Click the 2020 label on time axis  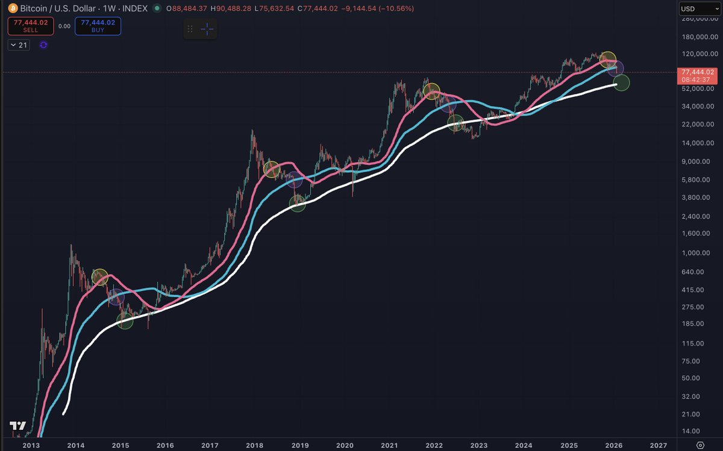(345, 445)
